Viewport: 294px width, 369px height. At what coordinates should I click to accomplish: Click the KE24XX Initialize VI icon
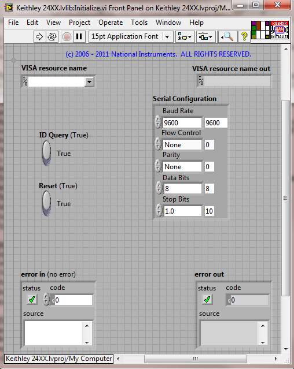click(x=280, y=30)
